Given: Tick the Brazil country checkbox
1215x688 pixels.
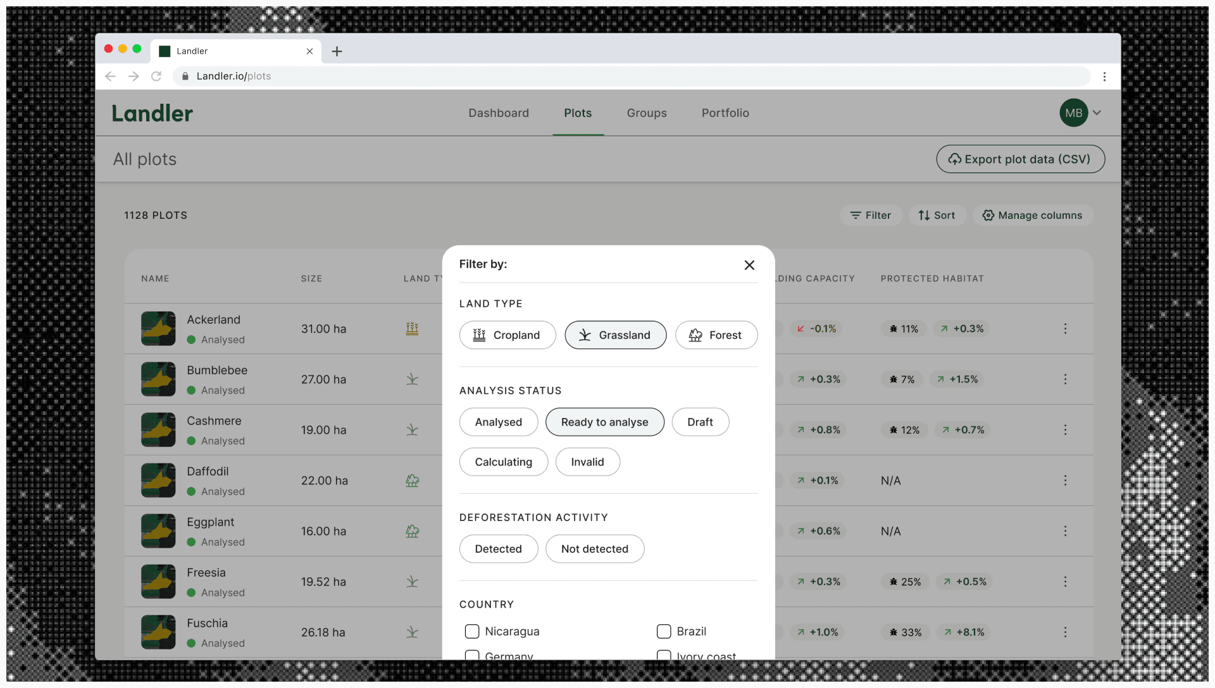Looking at the screenshot, I should pyautogui.click(x=664, y=631).
